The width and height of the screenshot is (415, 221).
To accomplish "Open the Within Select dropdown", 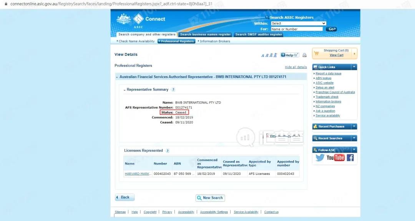I will pyautogui.click(x=298, y=23).
